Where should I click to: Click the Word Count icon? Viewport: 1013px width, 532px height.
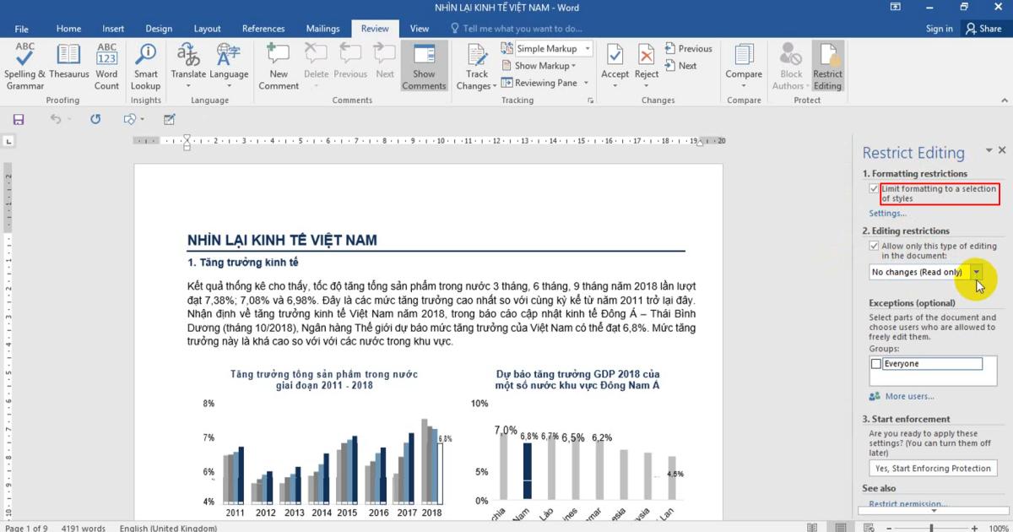[x=106, y=66]
